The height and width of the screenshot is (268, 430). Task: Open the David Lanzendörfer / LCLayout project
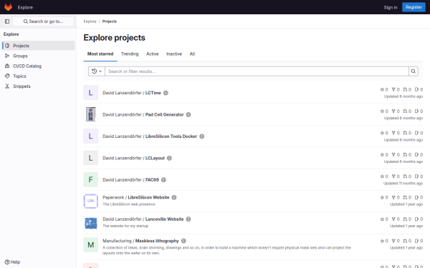coord(133,158)
